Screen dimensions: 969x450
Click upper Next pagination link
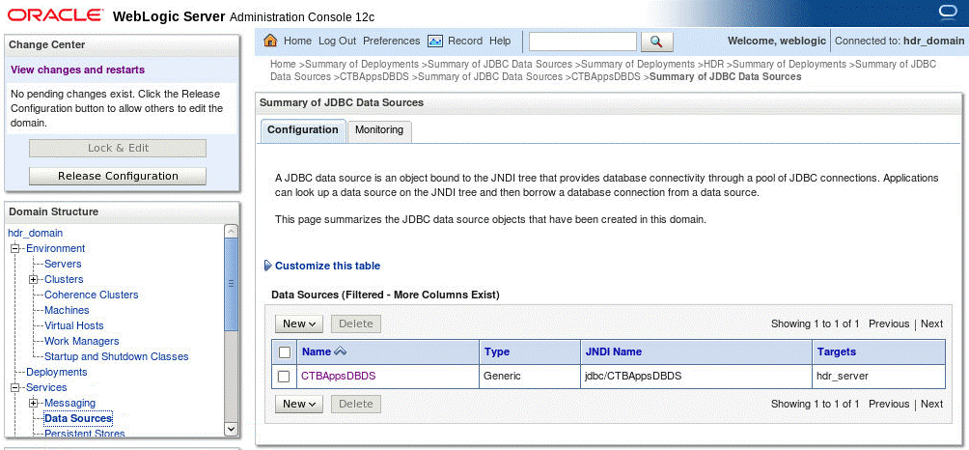[932, 323]
